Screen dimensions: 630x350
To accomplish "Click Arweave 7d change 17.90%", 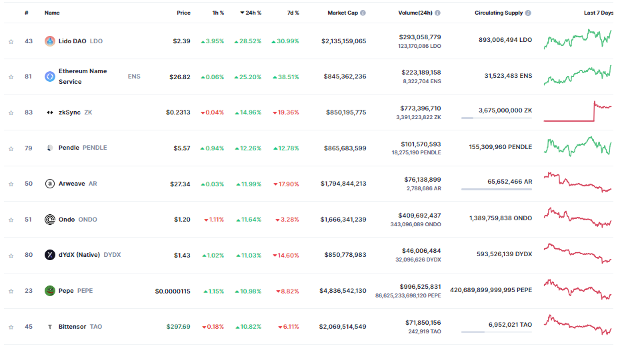I will pos(286,184).
